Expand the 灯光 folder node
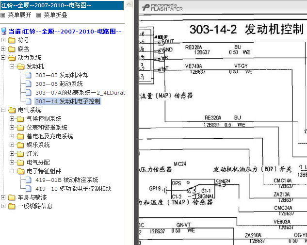The width and height of the screenshot is (307, 245). (x=12, y=153)
